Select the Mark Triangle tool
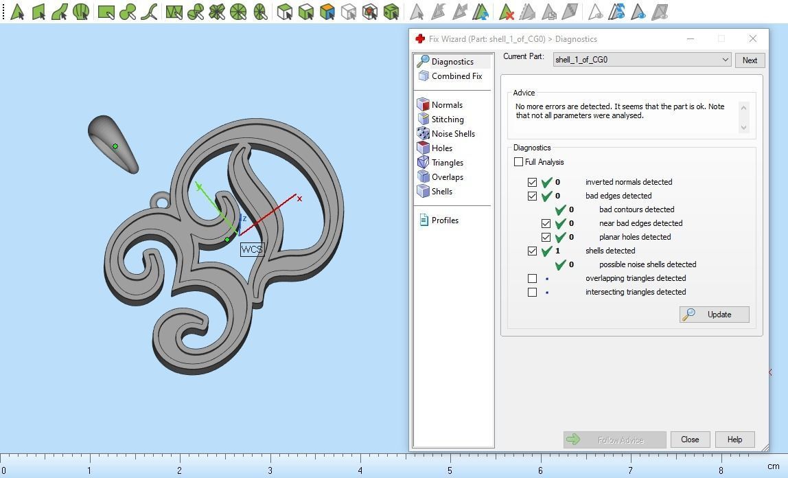 (x=18, y=12)
